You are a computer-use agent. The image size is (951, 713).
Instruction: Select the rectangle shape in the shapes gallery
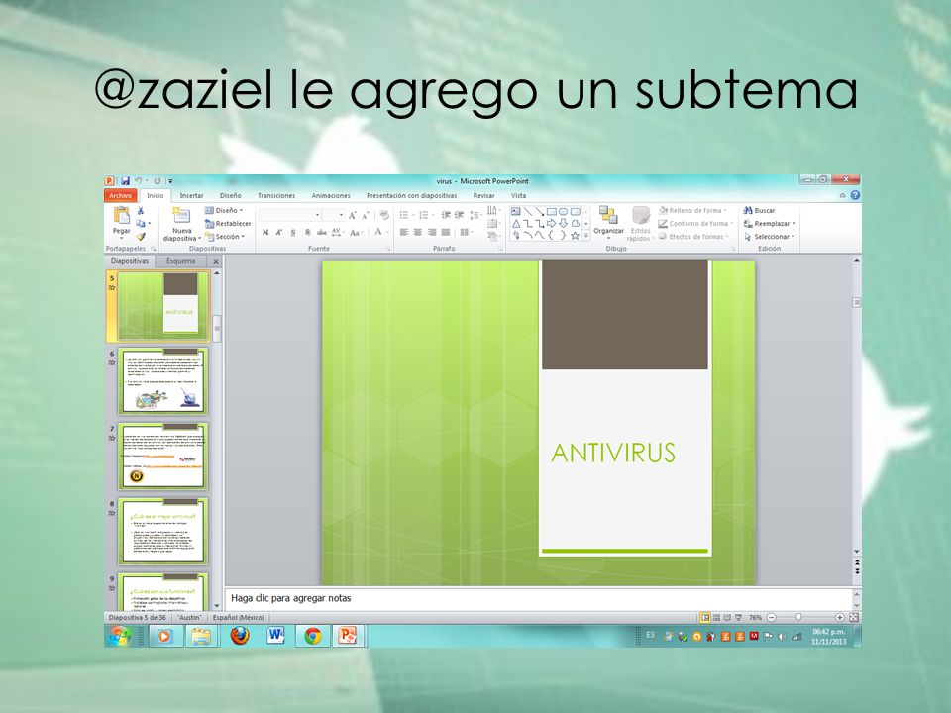pyautogui.click(x=552, y=212)
